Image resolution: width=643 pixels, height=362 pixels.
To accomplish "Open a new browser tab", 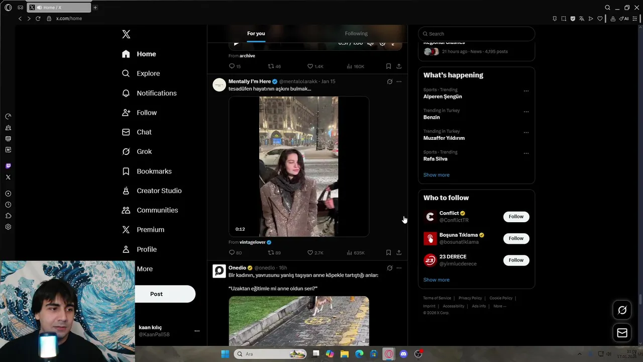I will (x=95, y=8).
